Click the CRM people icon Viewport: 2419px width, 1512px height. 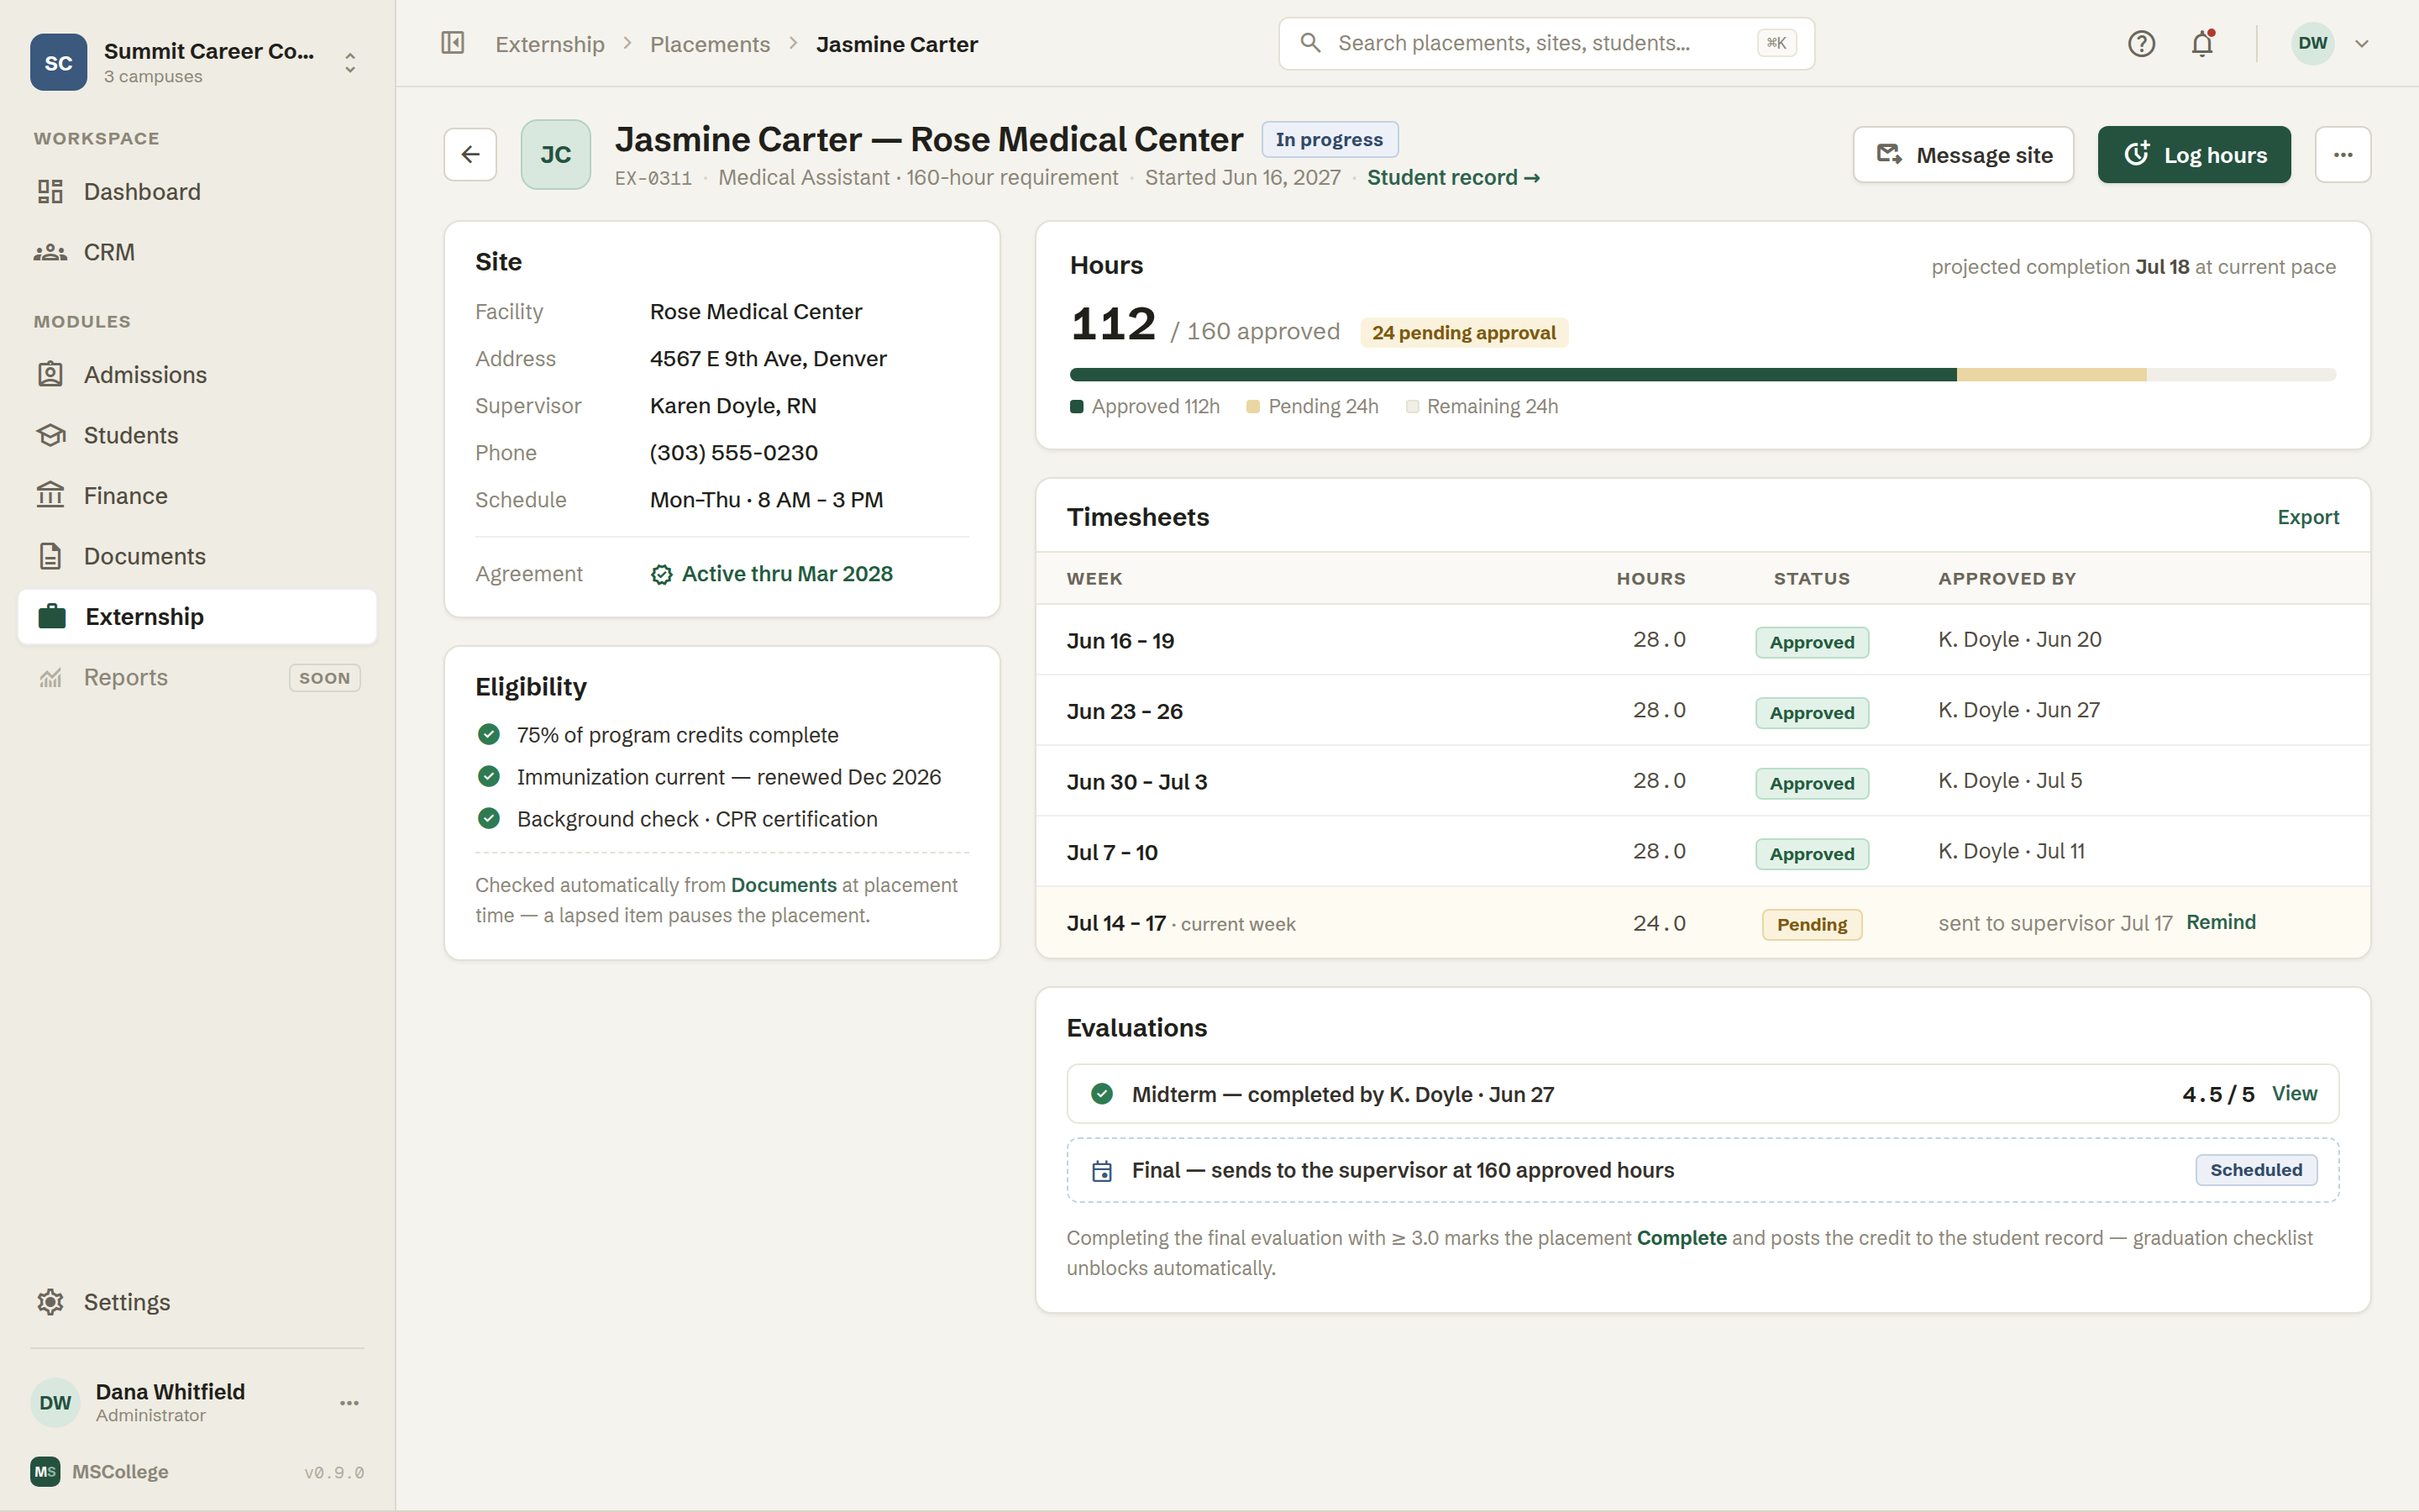point(50,252)
